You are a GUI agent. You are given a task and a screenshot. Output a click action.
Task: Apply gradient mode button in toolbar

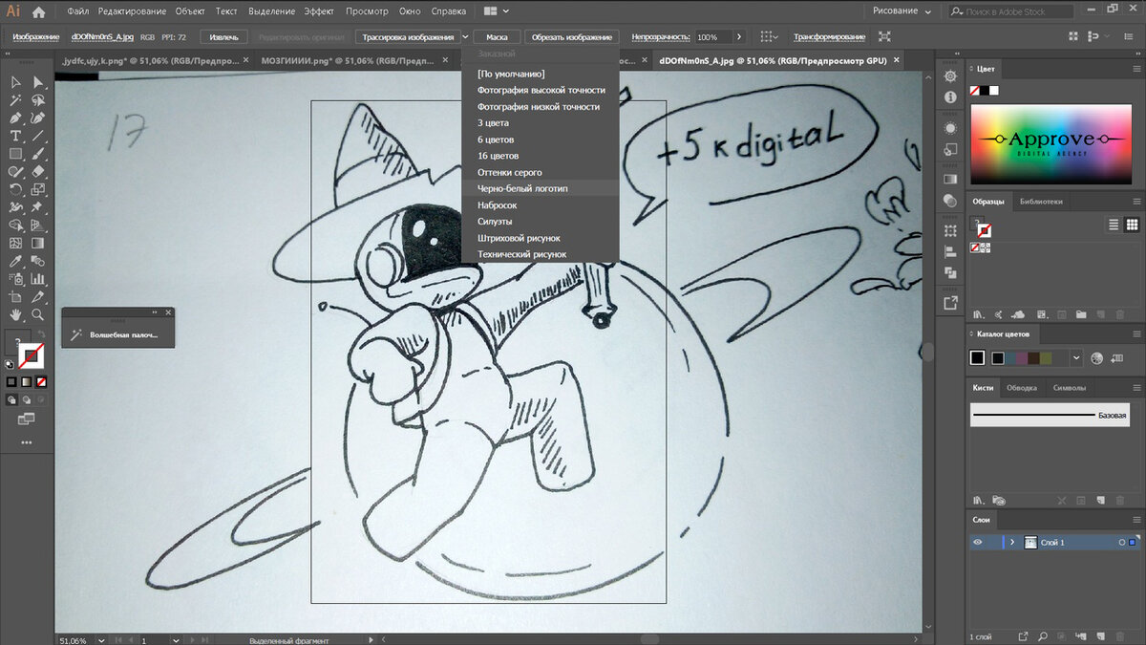(25, 381)
